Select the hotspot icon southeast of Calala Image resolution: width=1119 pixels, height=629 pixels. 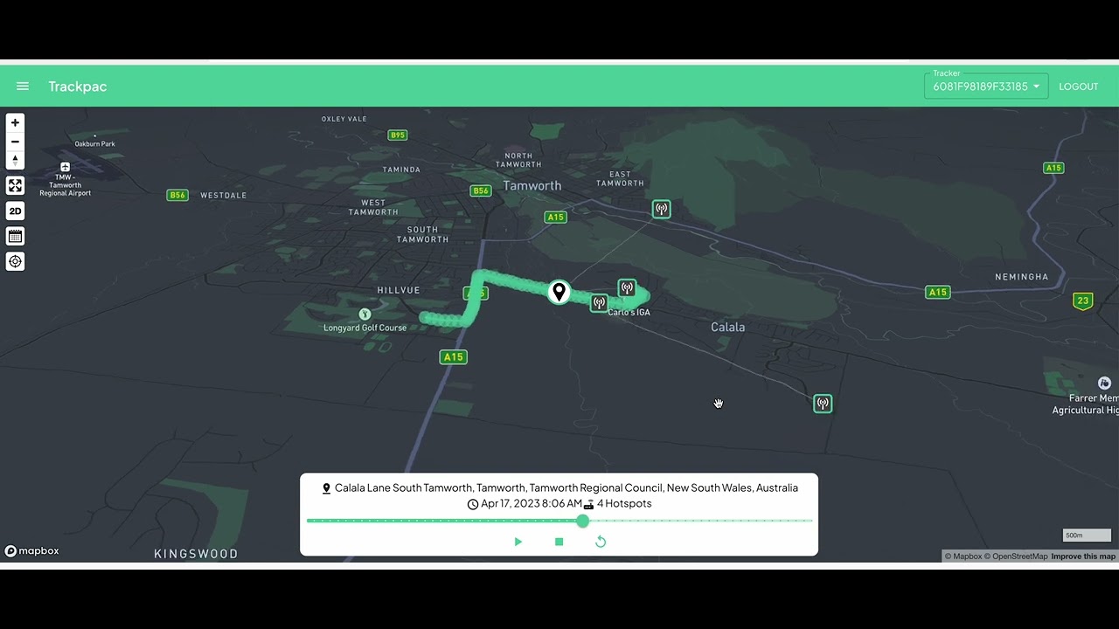coord(823,404)
